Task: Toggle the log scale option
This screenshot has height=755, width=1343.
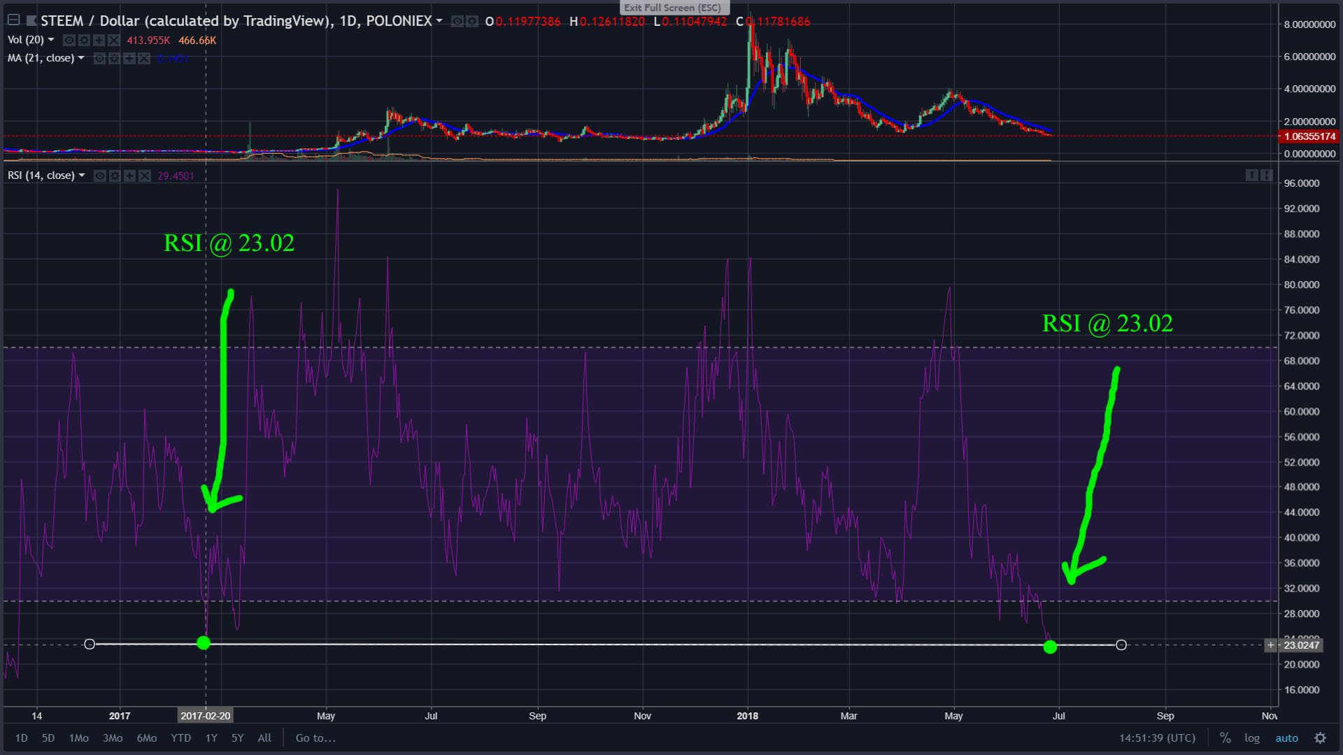Action: [x=1251, y=738]
